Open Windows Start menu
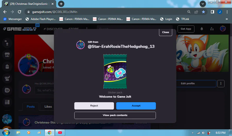The image size is (232, 136). [x=6, y=132]
